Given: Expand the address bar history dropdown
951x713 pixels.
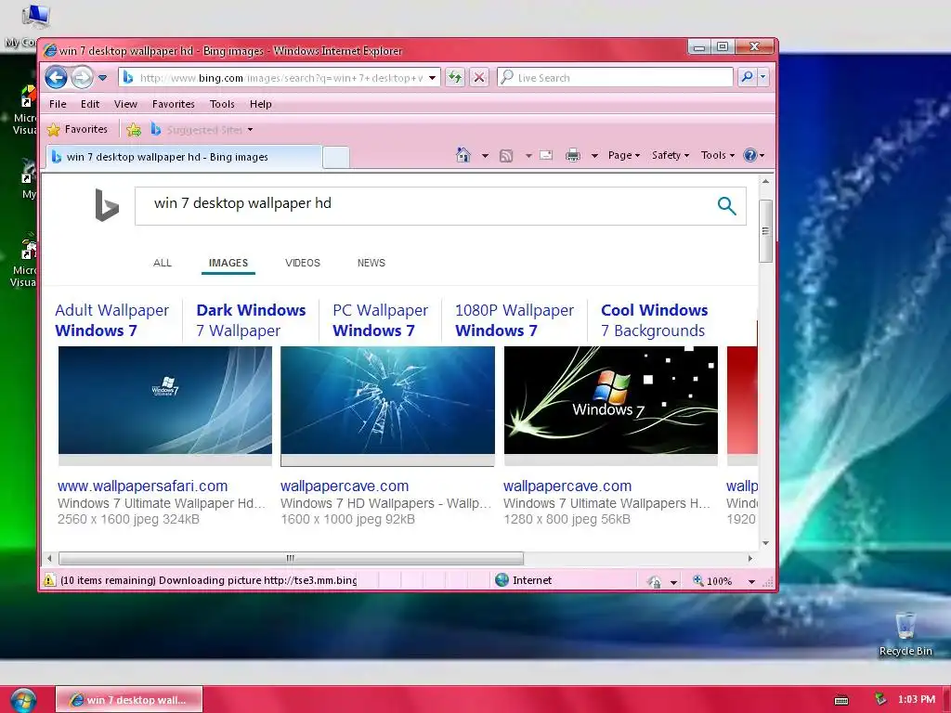Looking at the screenshot, I should (433, 78).
